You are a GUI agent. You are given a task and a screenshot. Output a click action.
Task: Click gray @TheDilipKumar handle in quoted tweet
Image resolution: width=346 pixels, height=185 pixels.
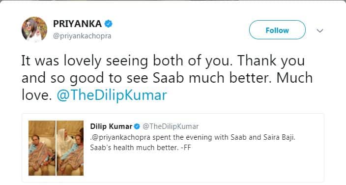(171, 126)
